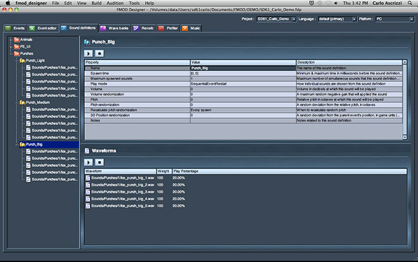Click the icon of foe_punch_big_4.wav
This screenshot has width=418, height=262.
pos(87,199)
